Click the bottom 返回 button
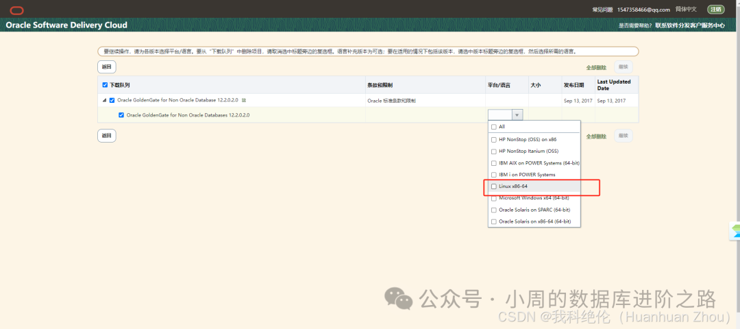Viewport: 740px width, 329px height. [107, 136]
